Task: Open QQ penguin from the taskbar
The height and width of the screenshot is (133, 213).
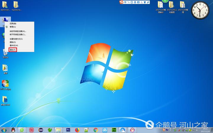Action: point(13,130)
